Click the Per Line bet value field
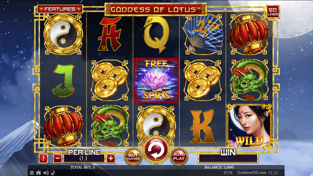Image resolution: width=313 pixels, height=176 pixels. 84,158
